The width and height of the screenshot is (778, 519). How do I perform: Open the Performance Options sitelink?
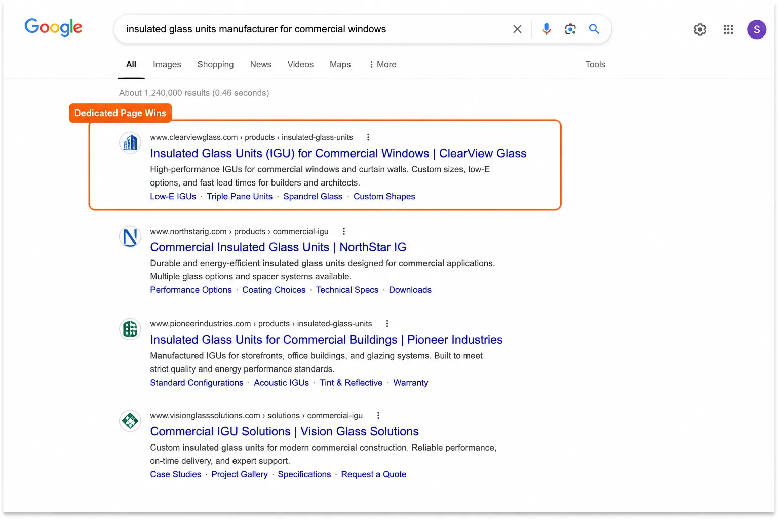pyautogui.click(x=191, y=290)
